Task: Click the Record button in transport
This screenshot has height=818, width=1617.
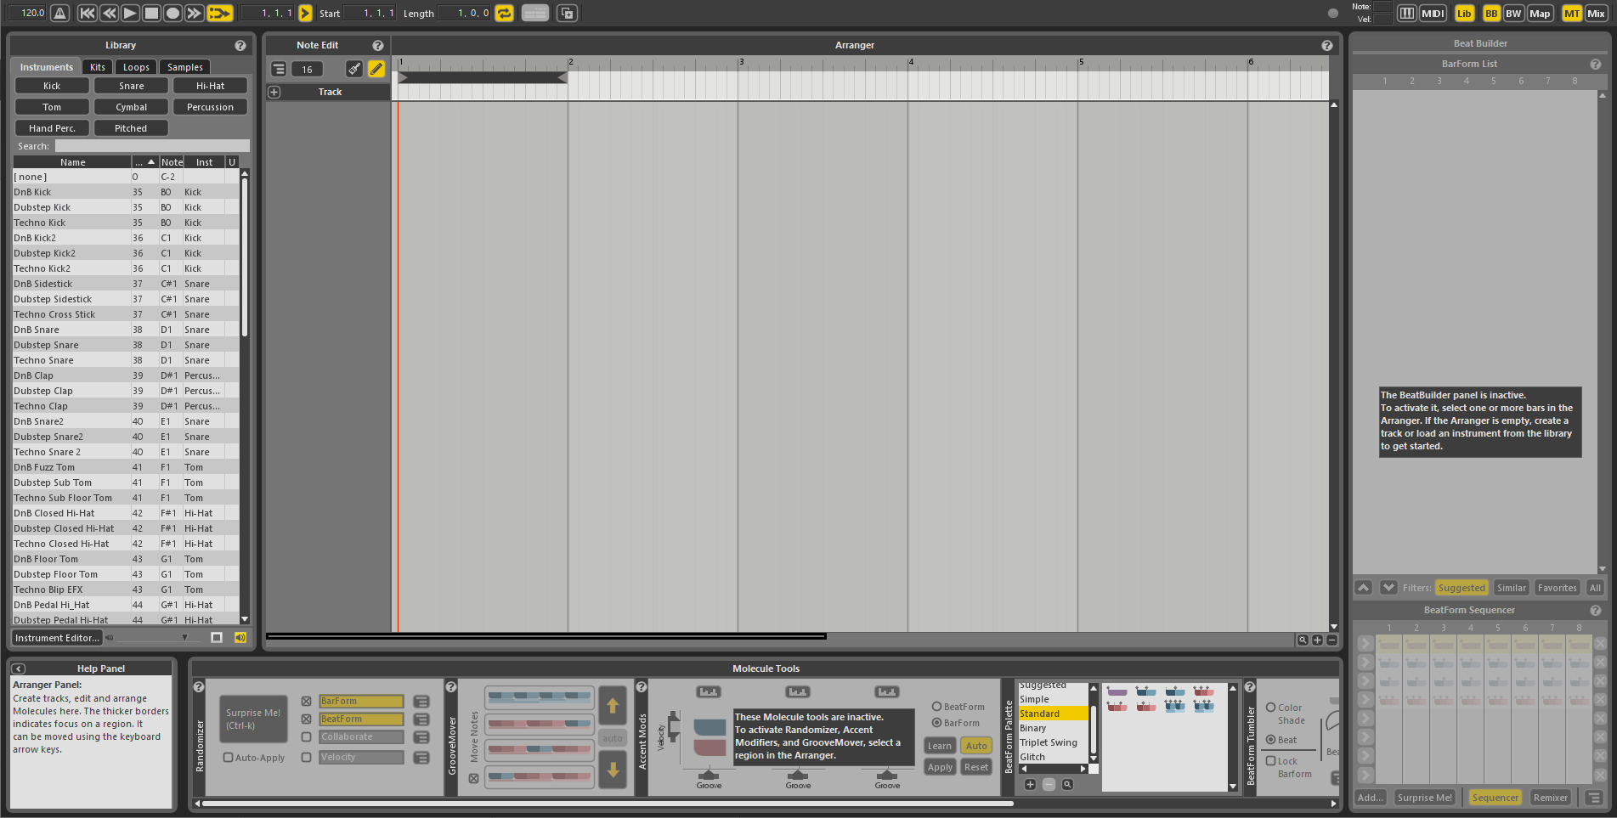Action: (x=172, y=13)
